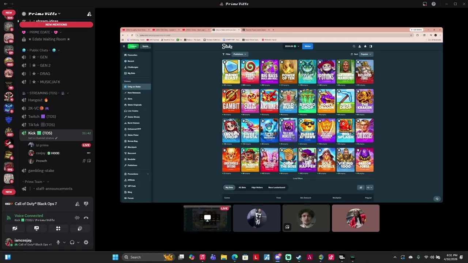Join the DRAG voice channel

[x=56, y=73]
